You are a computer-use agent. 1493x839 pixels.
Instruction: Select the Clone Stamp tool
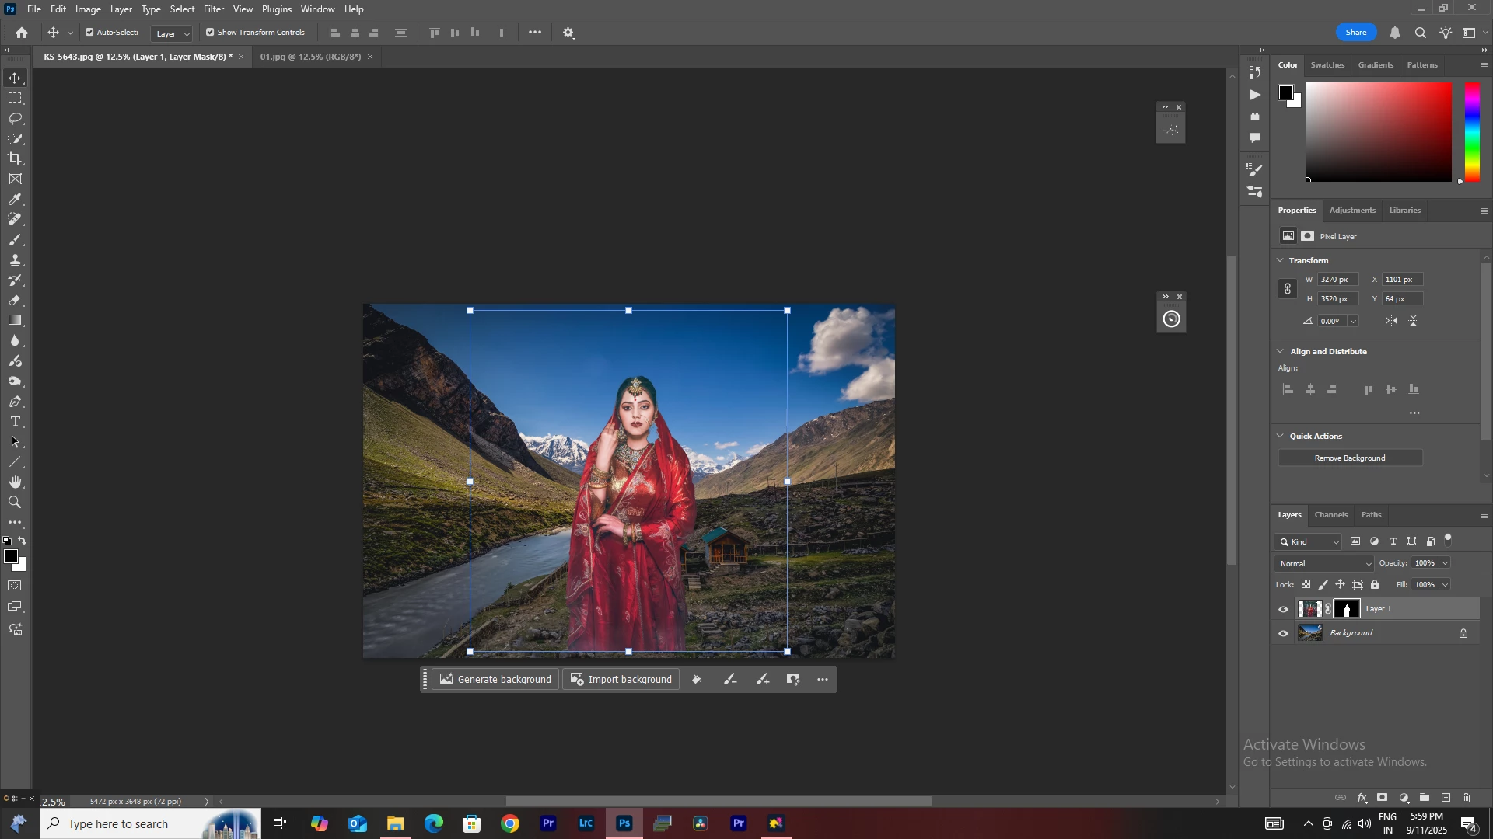click(15, 260)
